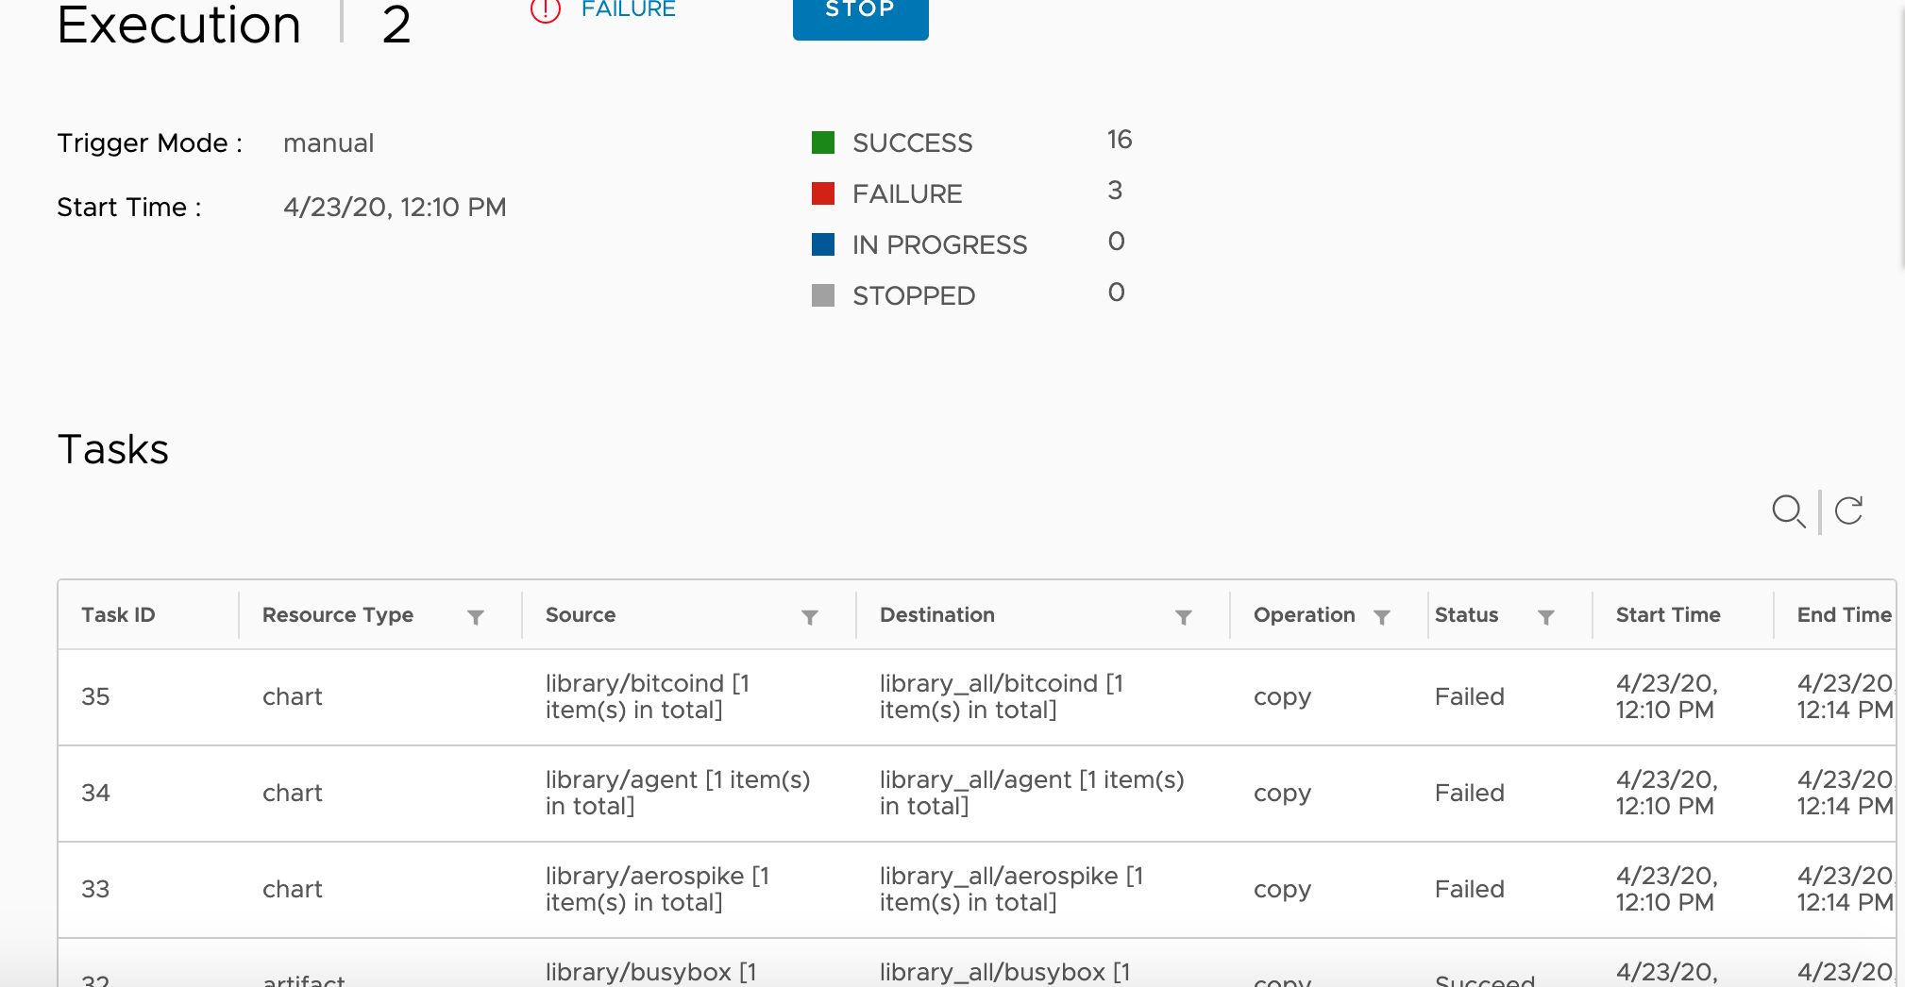
Task: Click the failure warning icon next to FAILURE
Action: 546,9
